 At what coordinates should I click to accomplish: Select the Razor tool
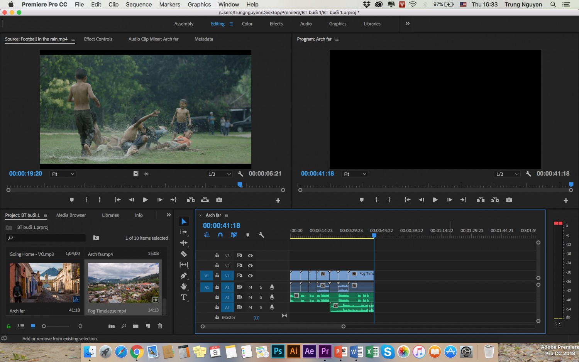184,254
